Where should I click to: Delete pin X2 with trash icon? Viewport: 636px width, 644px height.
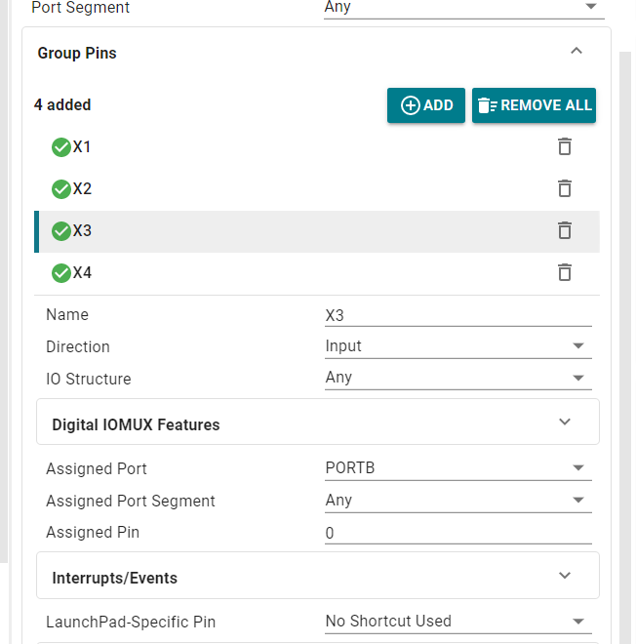click(565, 188)
